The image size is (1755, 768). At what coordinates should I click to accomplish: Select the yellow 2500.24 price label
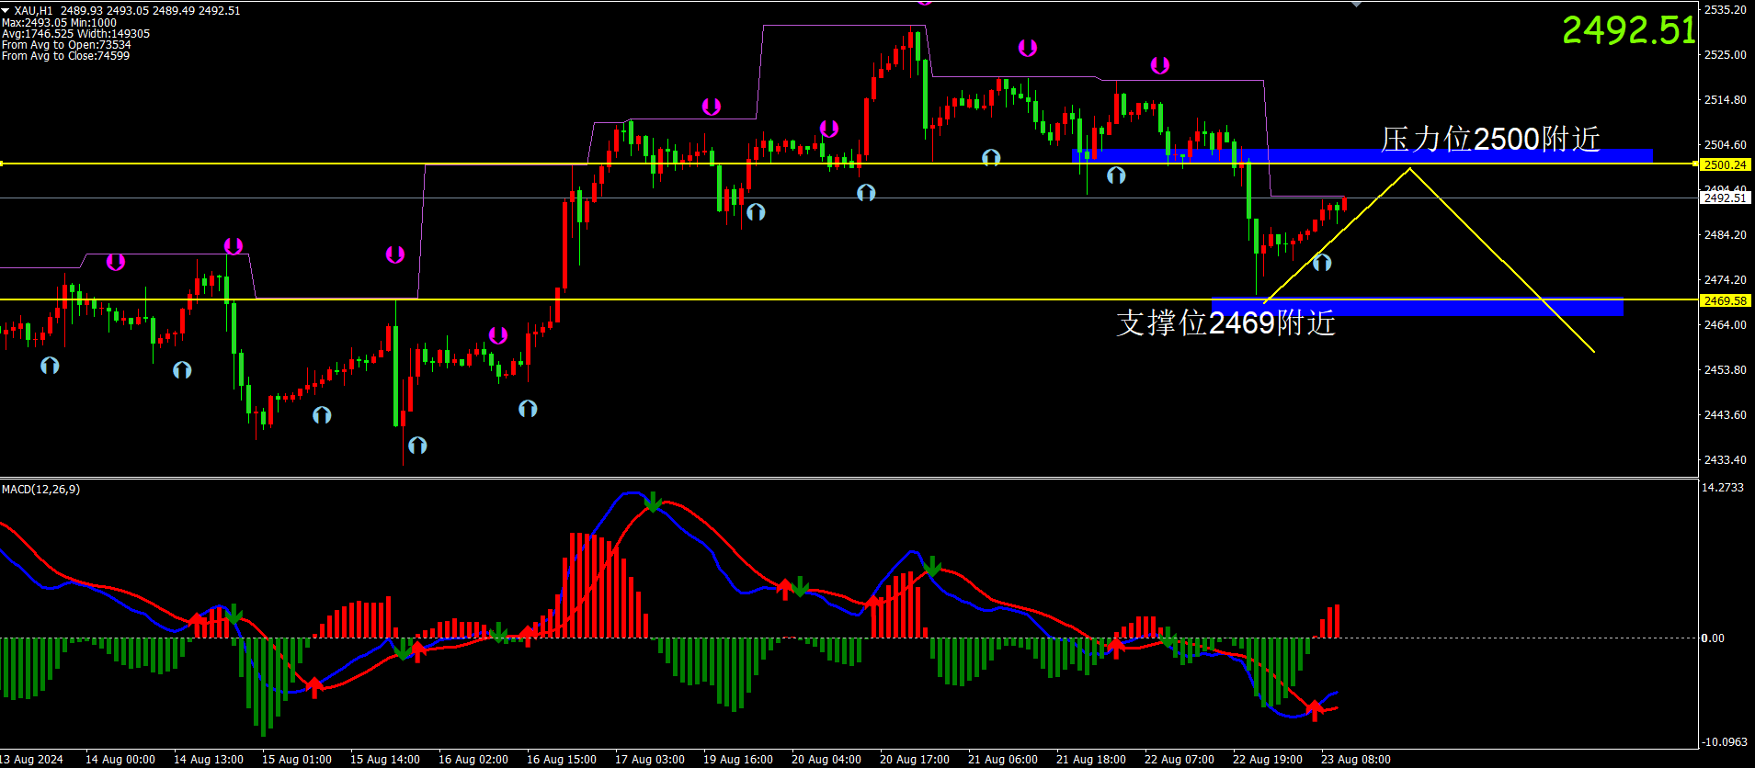point(1724,164)
